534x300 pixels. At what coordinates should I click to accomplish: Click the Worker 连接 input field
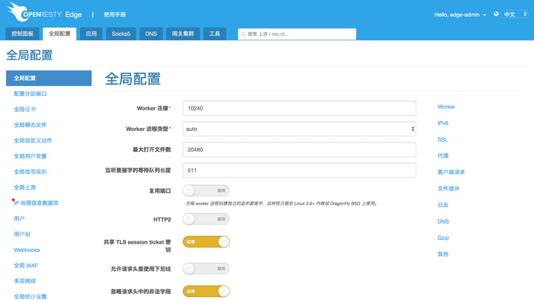[x=299, y=108]
